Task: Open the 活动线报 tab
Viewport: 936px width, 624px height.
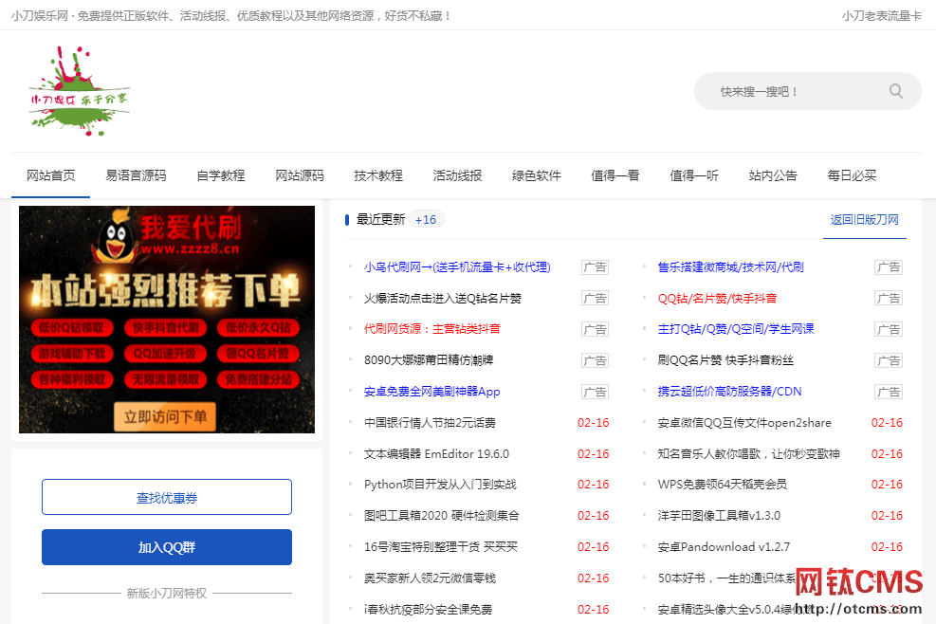Action: coord(457,175)
